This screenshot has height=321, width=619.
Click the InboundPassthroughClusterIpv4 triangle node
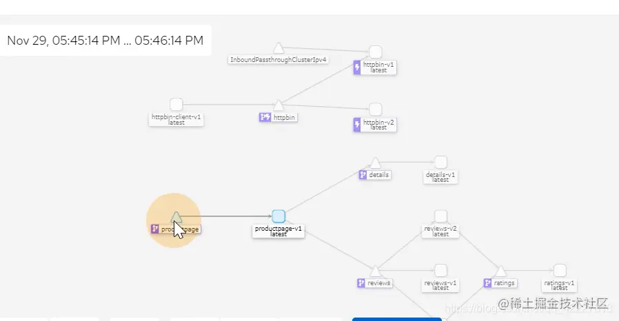tap(278, 48)
